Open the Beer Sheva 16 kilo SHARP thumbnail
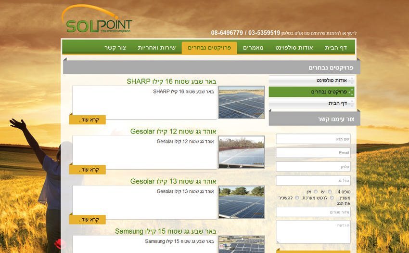The width and height of the screenshot is (409, 253). point(241,103)
